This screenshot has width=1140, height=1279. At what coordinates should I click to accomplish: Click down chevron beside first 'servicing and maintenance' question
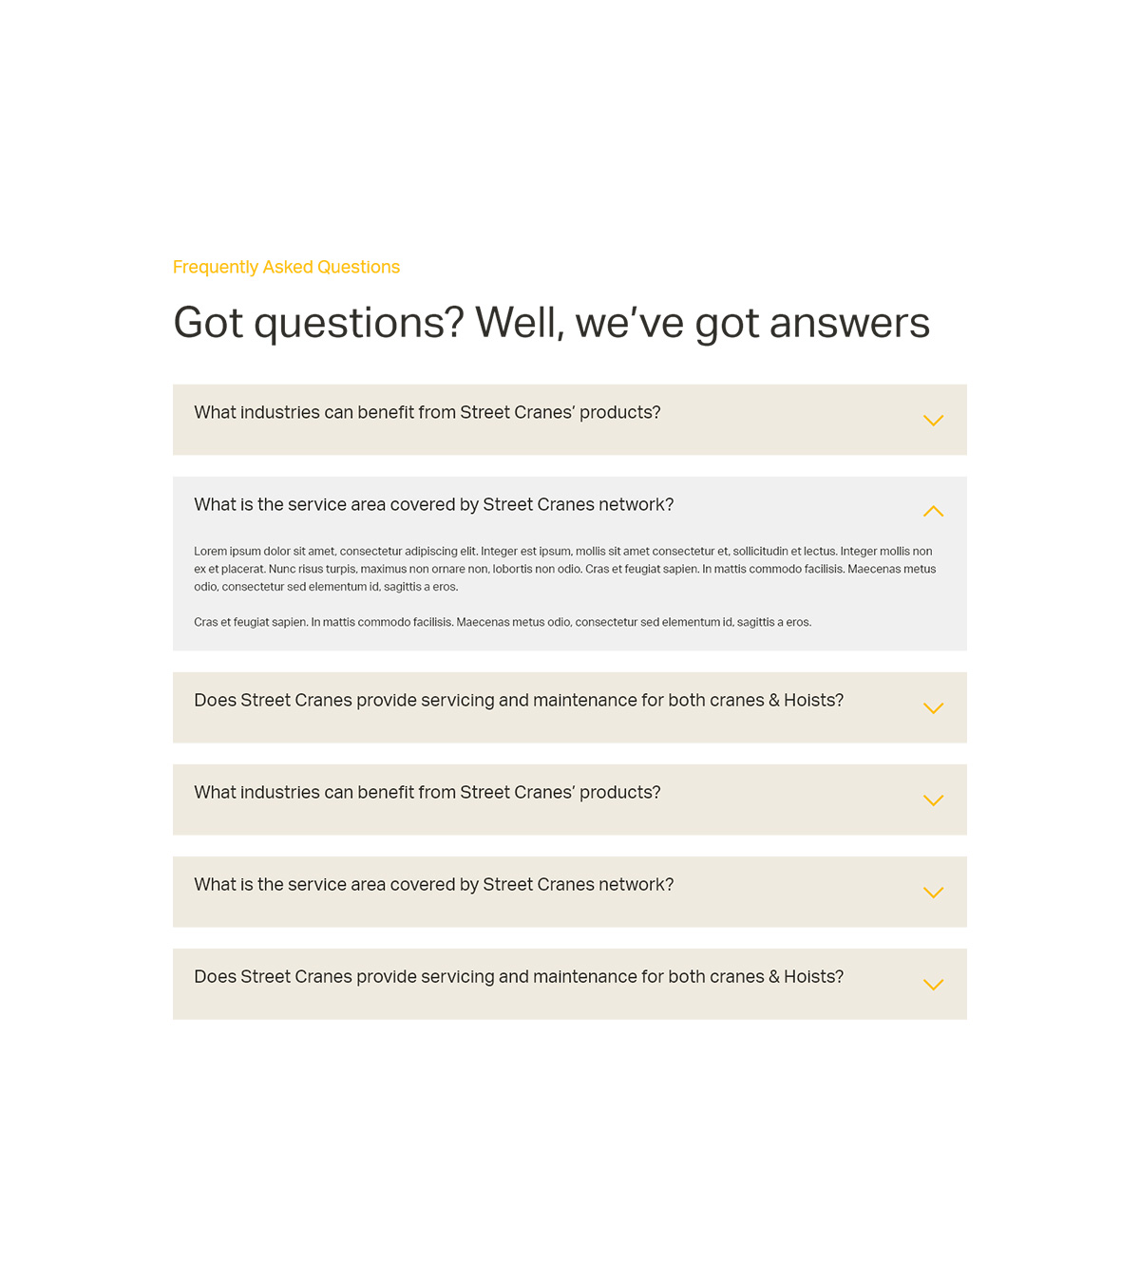[x=933, y=708]
